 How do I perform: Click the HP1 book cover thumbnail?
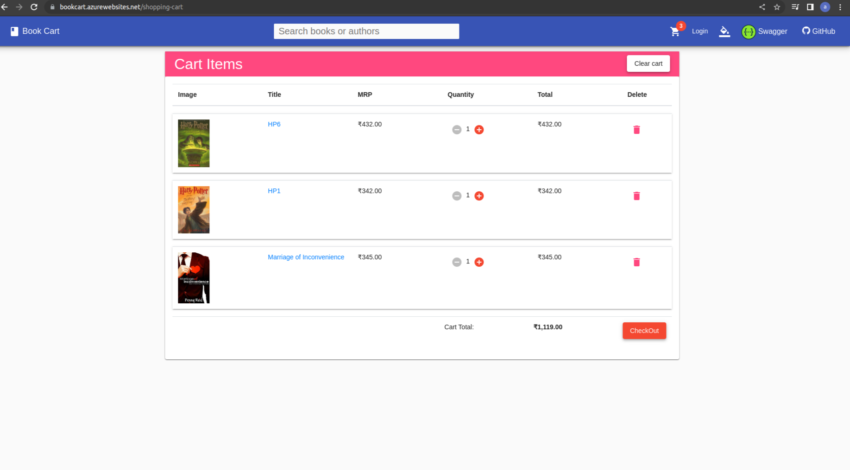(x=194, y=209)
